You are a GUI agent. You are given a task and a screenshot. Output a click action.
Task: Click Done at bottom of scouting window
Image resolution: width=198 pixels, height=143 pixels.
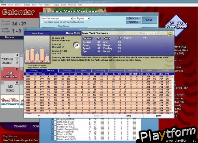[x=159, y=116]
